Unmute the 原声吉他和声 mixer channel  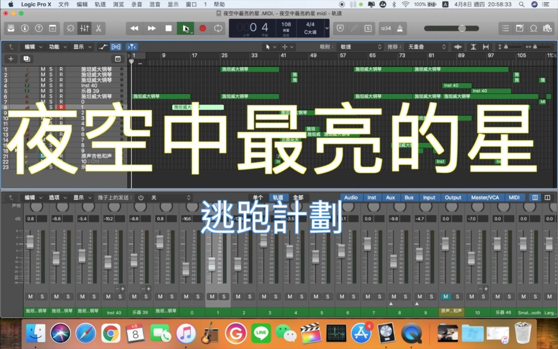tap(446, 296)
